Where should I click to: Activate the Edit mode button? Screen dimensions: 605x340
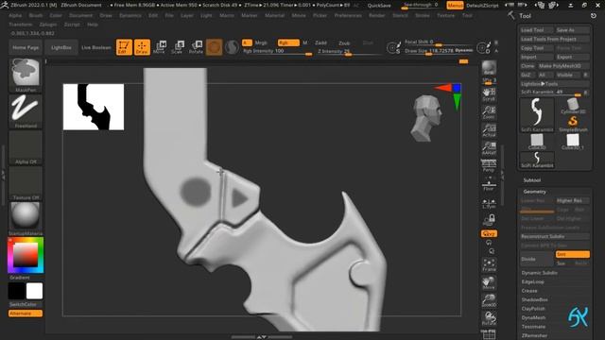pos(124,47)
